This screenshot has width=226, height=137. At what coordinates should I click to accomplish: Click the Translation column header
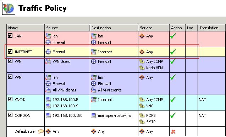pos(211,28)
